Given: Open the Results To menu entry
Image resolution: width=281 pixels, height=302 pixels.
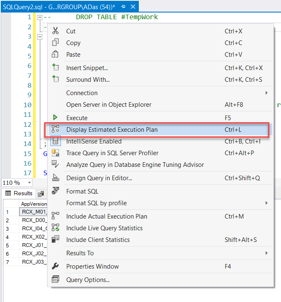Looking at the screenshot, I should point(160,253).
